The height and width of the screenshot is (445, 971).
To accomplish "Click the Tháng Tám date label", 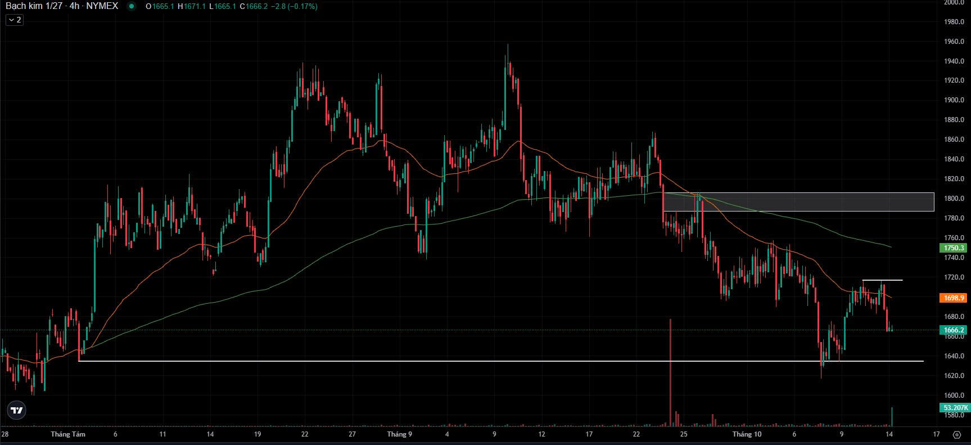I will [68, 434].
